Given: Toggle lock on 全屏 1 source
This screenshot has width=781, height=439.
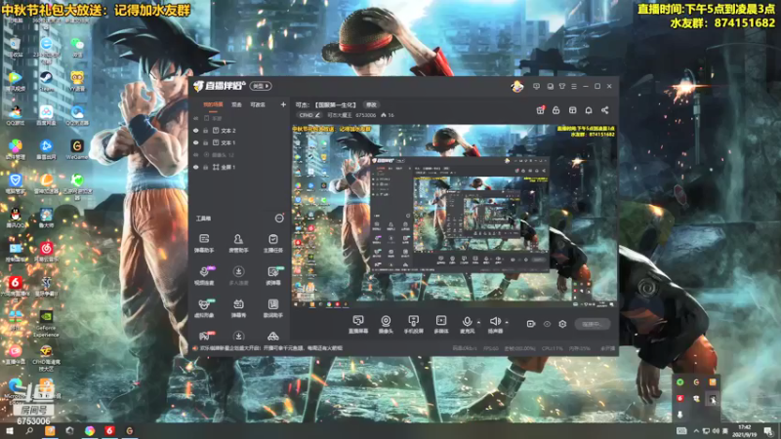Looking at the screenshot, I should 205,167.
